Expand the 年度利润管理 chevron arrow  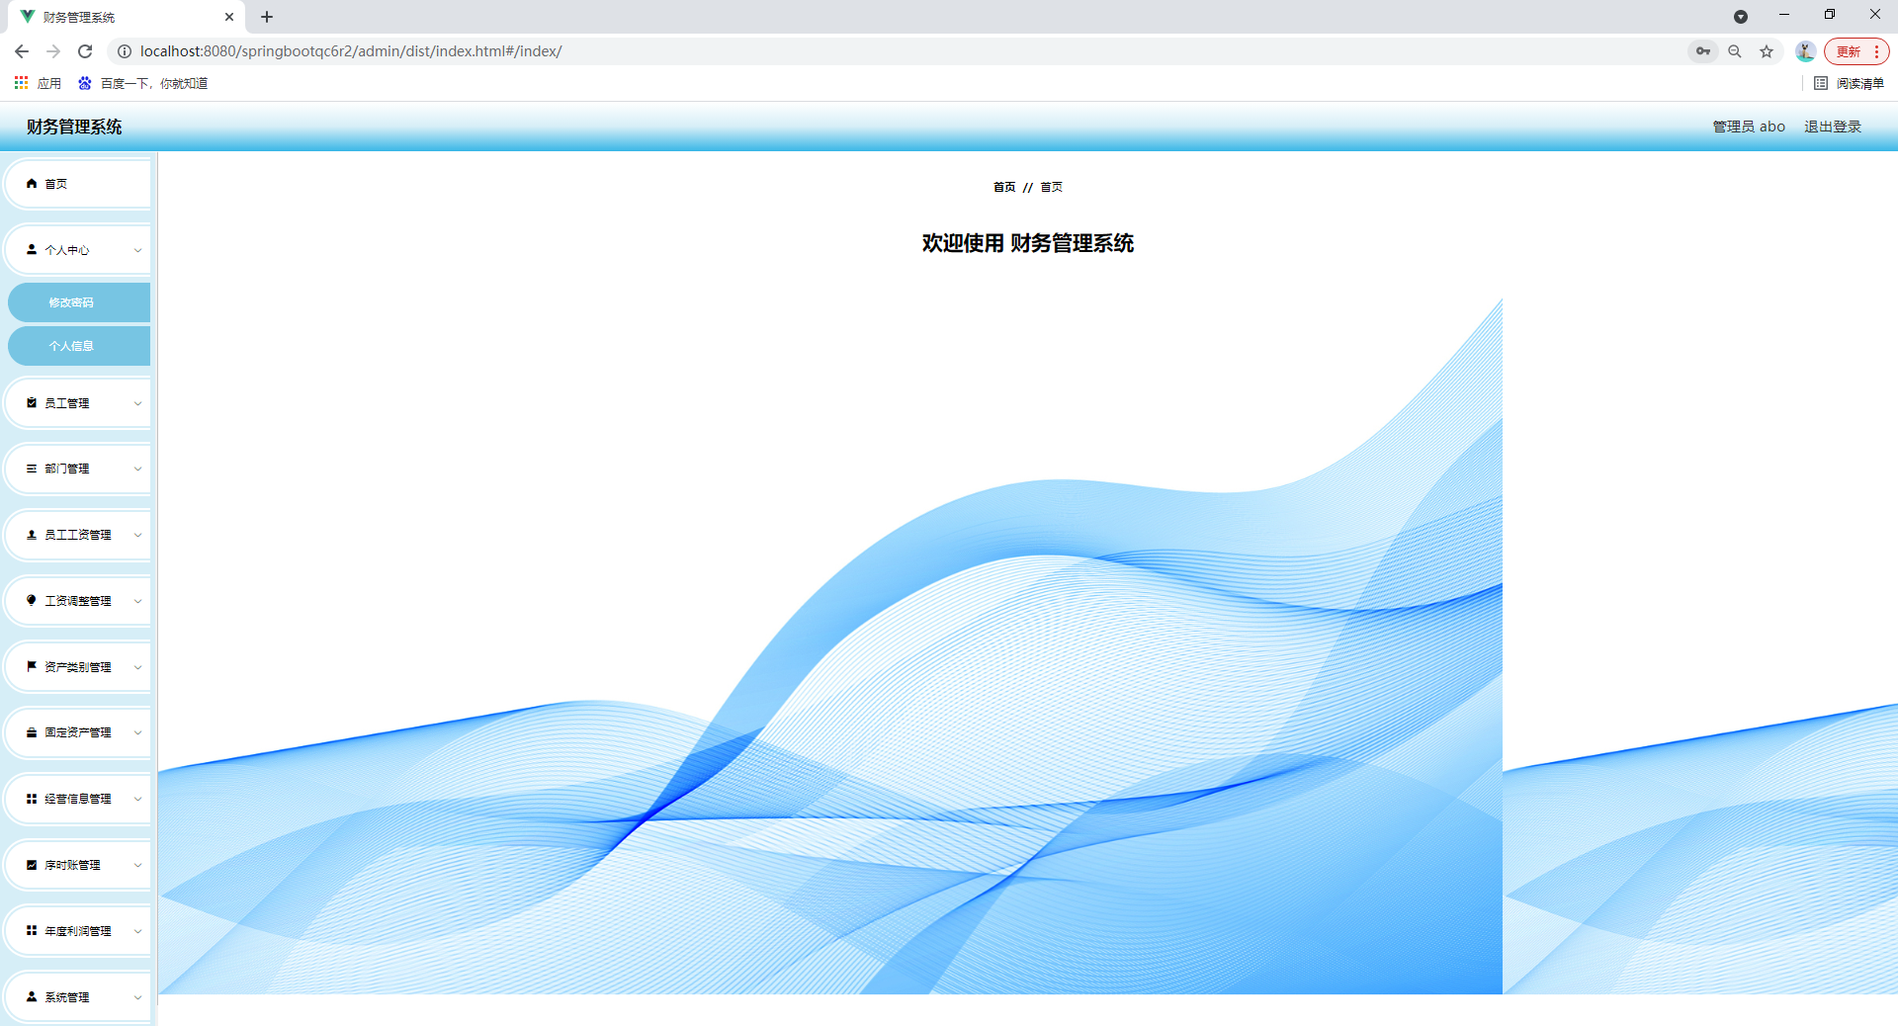tap(137, 931)
